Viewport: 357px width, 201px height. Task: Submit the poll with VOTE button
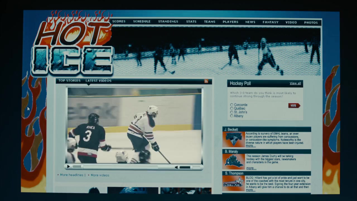[294, 106]
